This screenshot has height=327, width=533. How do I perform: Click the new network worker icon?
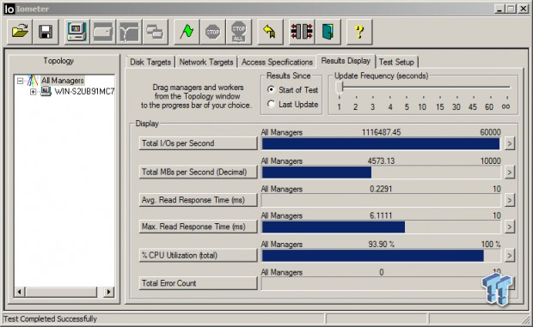(129, 32)
